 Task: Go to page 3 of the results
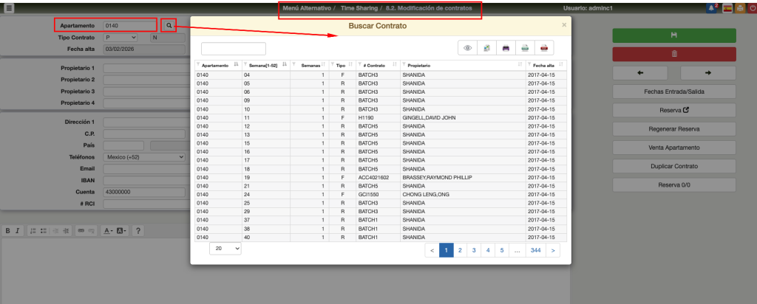[474, 250]
